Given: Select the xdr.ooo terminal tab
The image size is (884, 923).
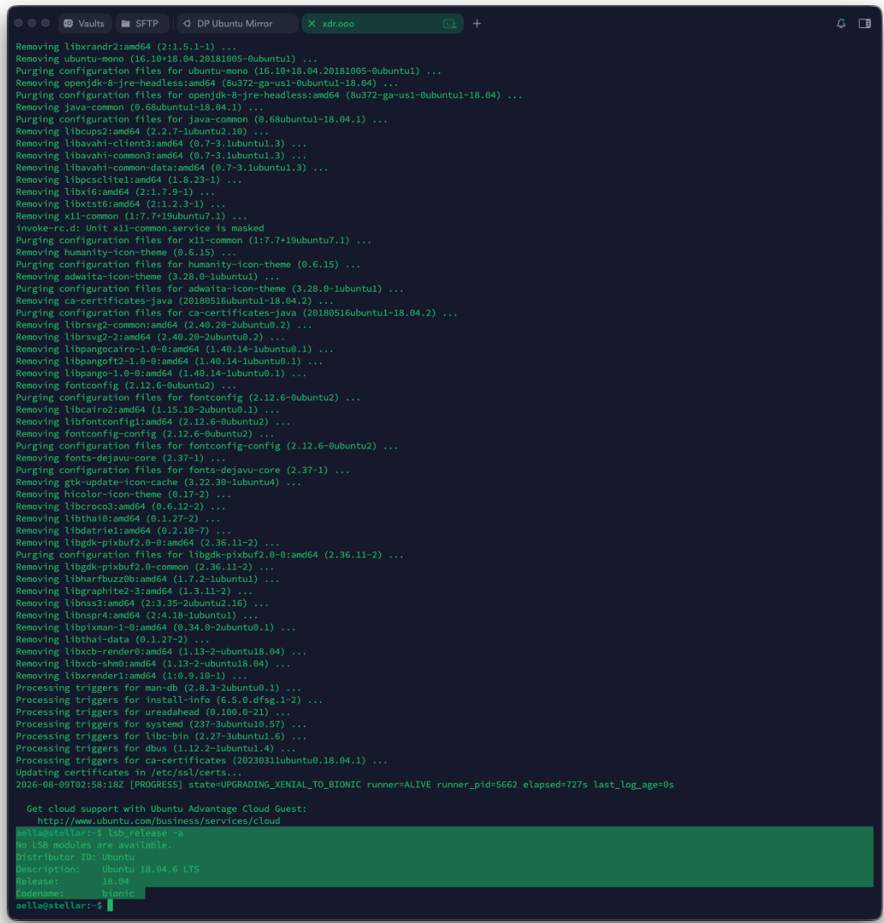Looking at the screenshot, I should click(382, 24).
